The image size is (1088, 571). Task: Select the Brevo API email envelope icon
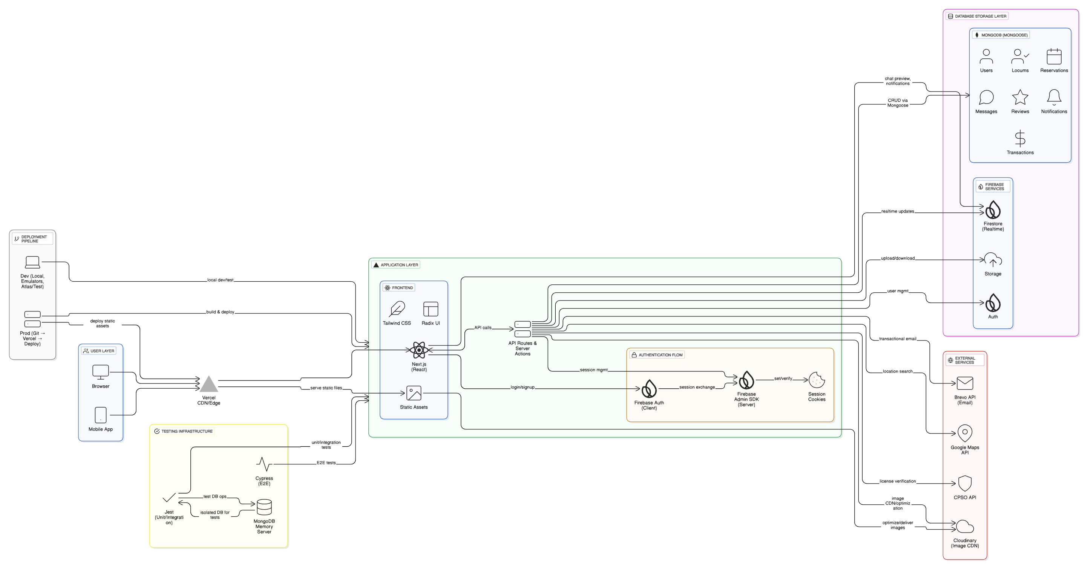965,383
